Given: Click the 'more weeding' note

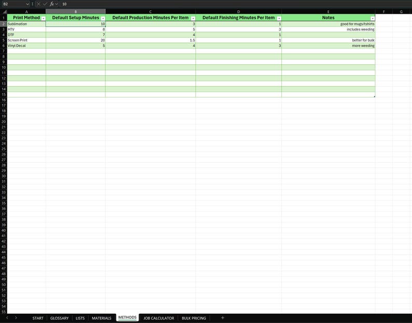Looking at the screenshot, I should (328, 46).
